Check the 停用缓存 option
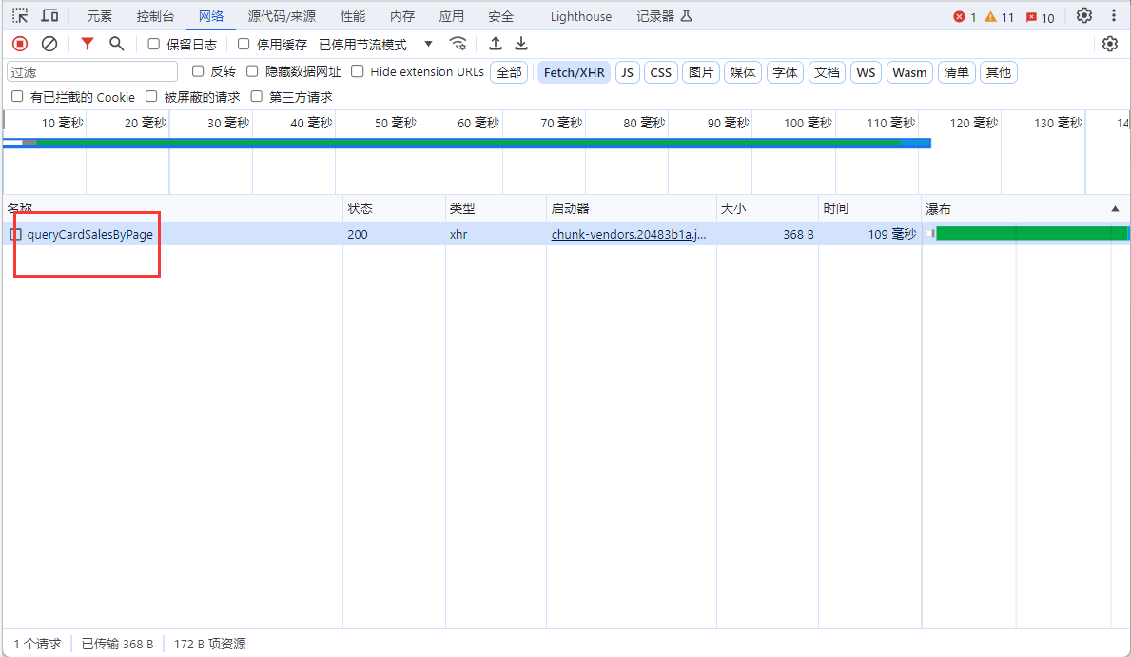The height and width of the screenshot is (657, 1131). (x=244, y=44)
